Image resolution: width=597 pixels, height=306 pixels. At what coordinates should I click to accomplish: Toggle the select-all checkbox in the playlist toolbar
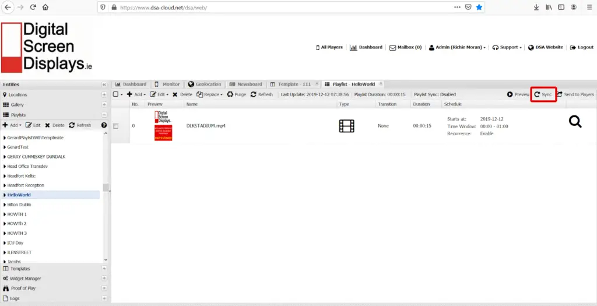pyautogui.click(x=116, y=94)
